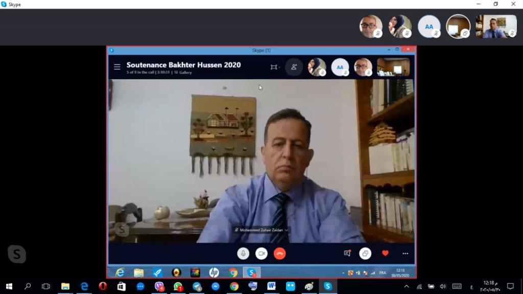Click the Soutenance Bakhter Hussen 2020 title
This screenshot has height=294, width=523.
pos(183,65)
